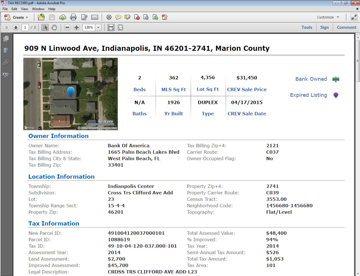Click the scrollbar up arrow
360x276 pixels.
click(358, 37)
